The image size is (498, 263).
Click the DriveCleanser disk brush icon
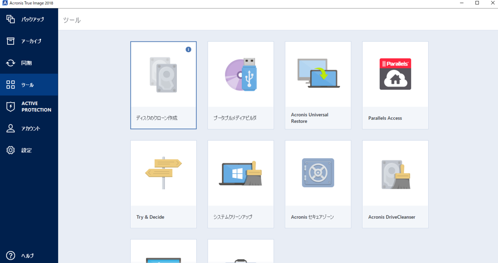[396, 174]
